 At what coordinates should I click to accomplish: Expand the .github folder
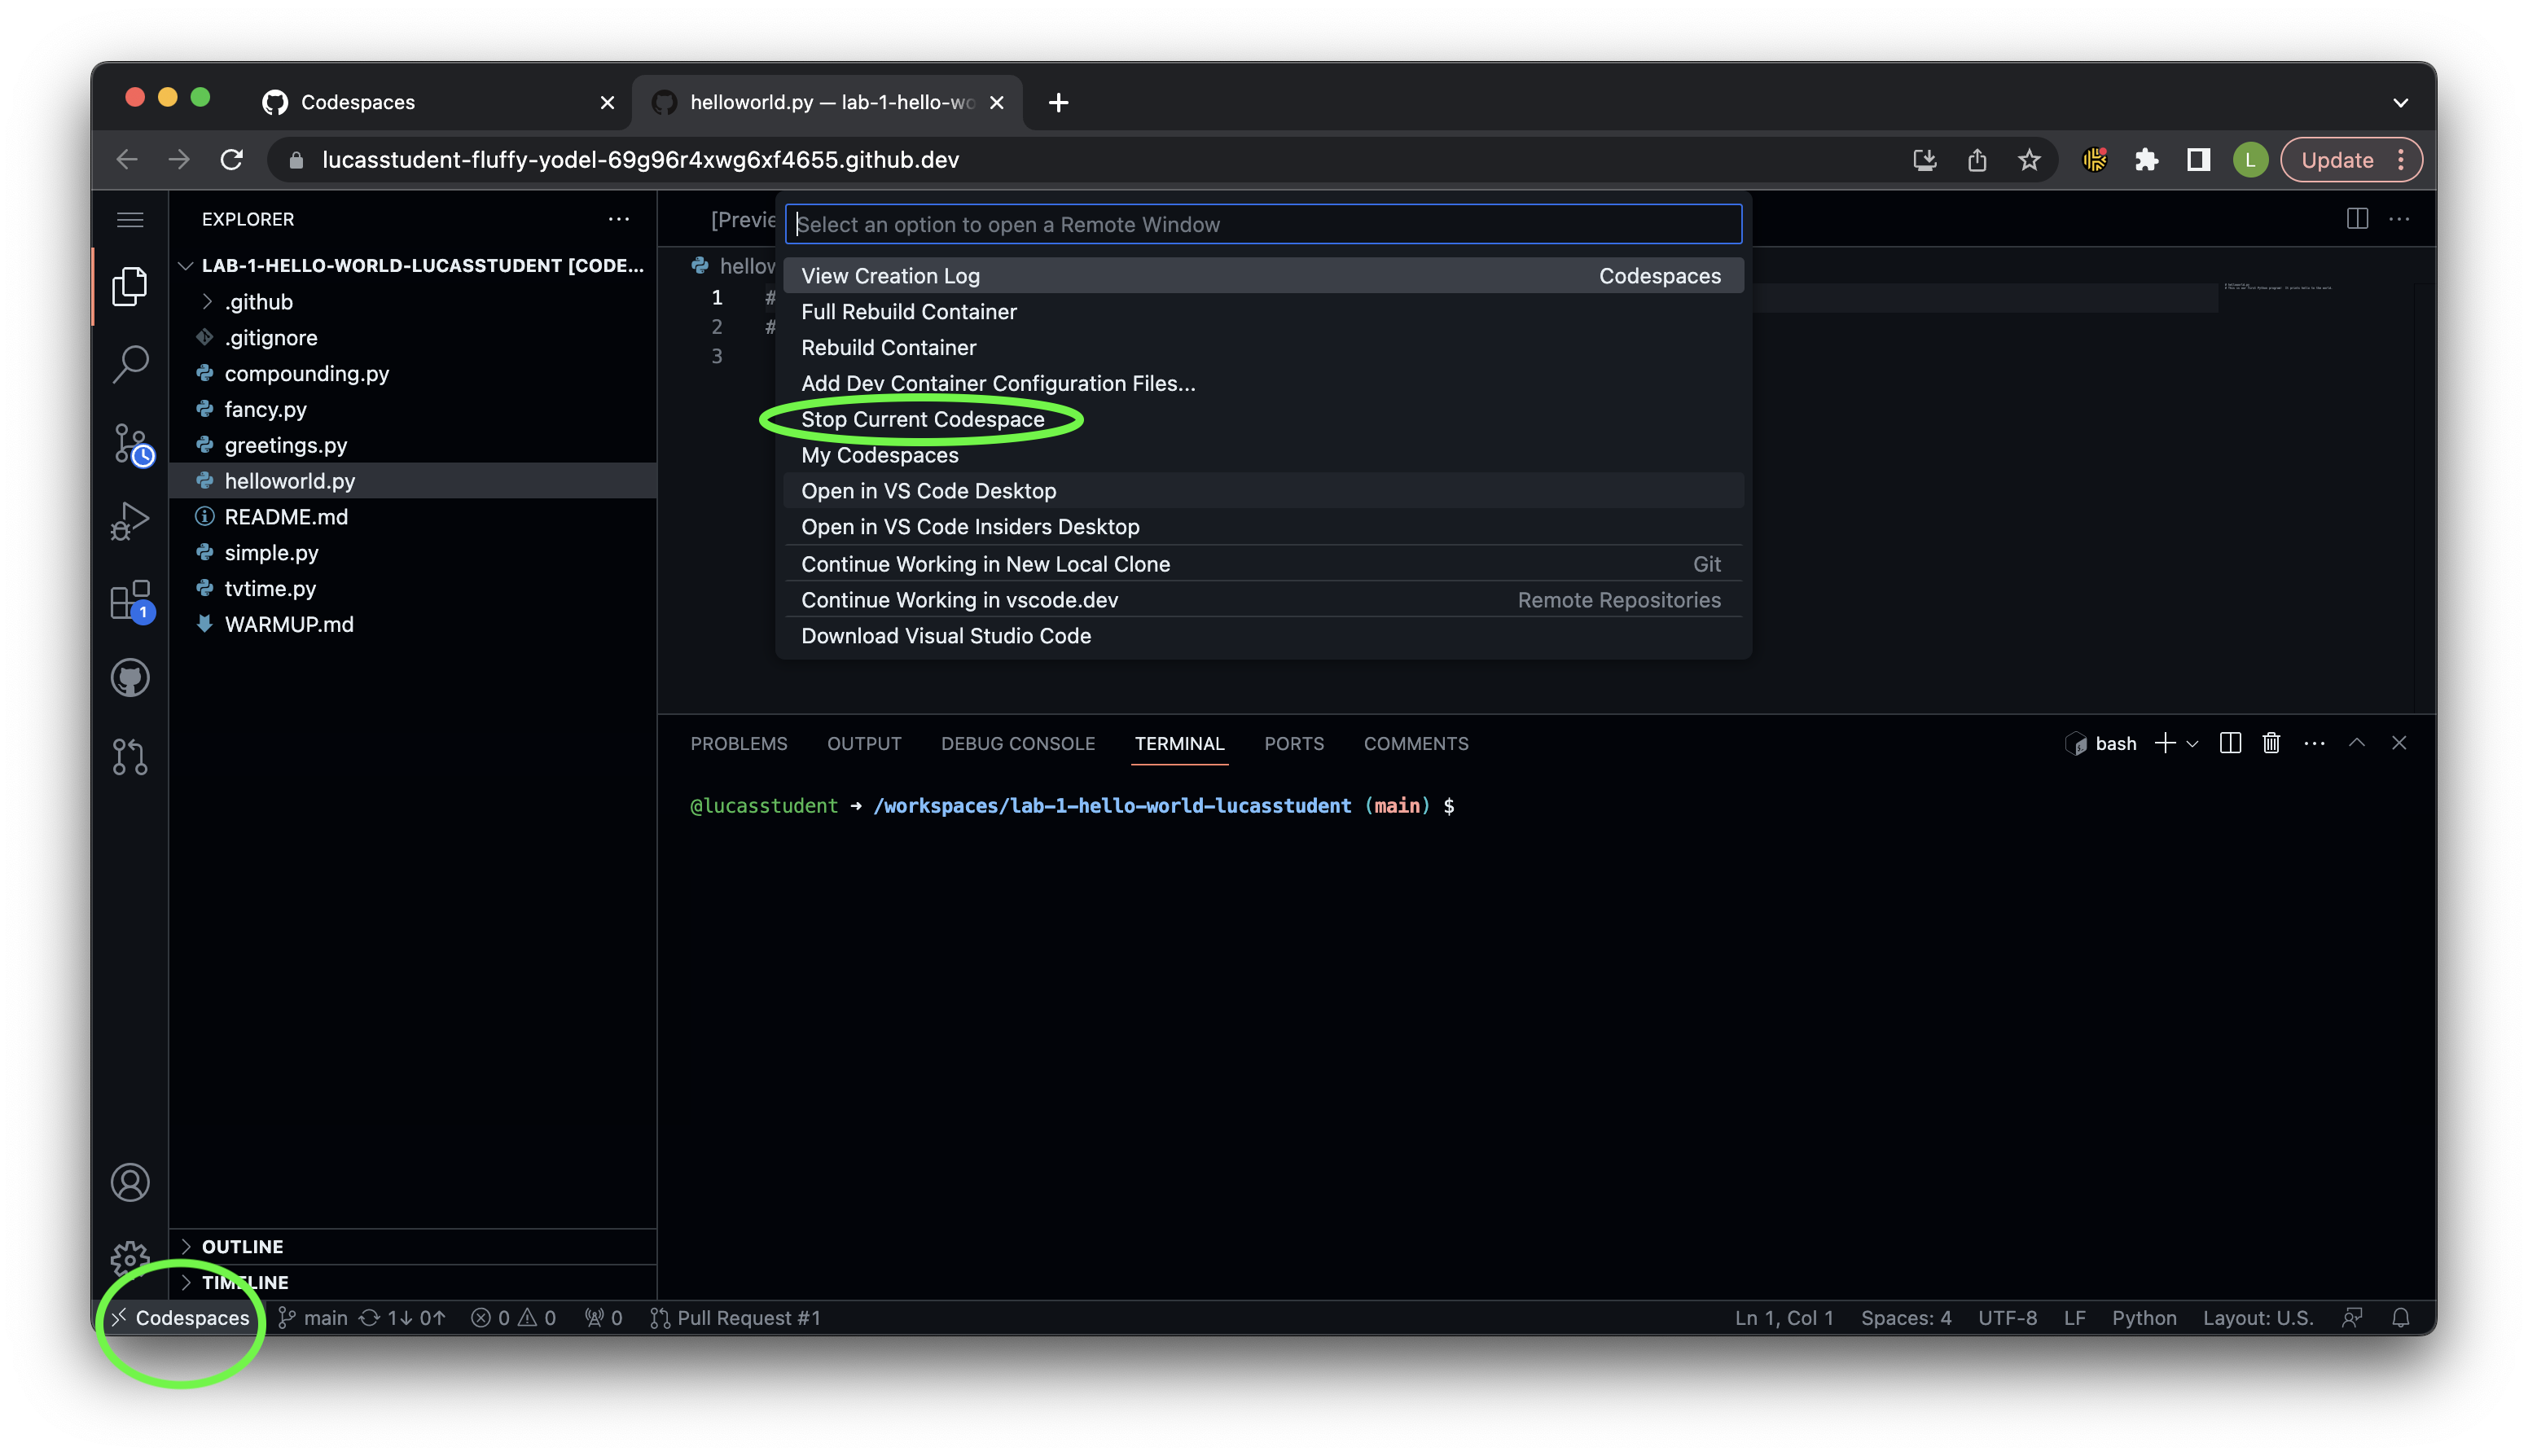259,302
